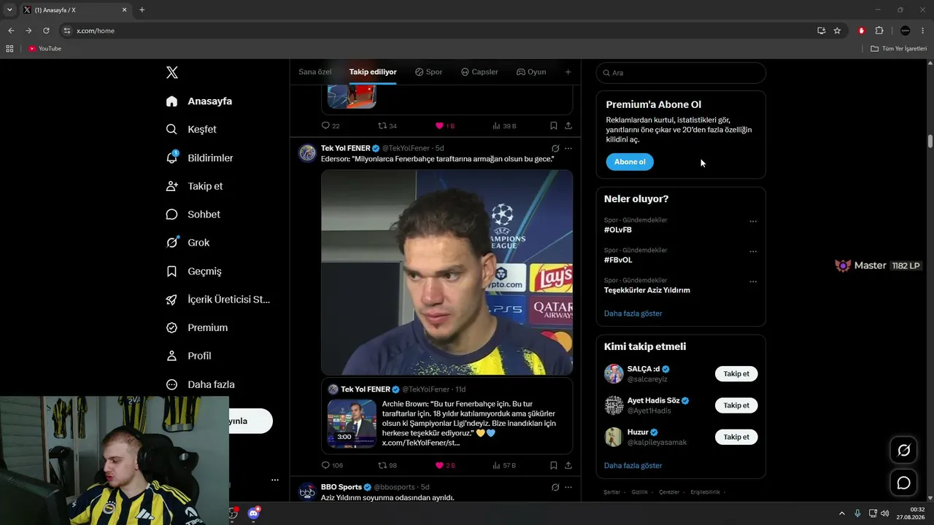This screenshot has width=934, height=525.
Task: Open options for #OLvFB trend
Action: click(x=753, y=222)
